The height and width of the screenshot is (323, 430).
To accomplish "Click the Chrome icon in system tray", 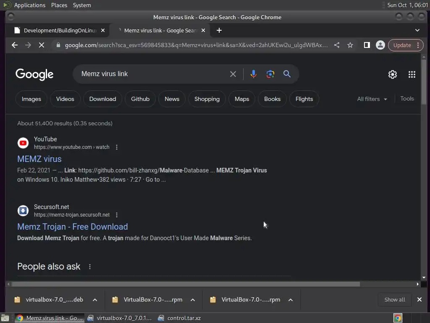I will pyautogui.click(x=398, y=318).
